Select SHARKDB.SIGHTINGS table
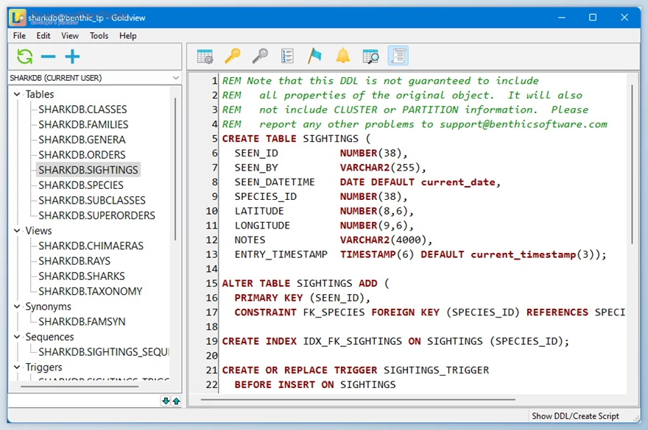The width and height of the screenshot is (648, 430). click(x=88, y=170)
